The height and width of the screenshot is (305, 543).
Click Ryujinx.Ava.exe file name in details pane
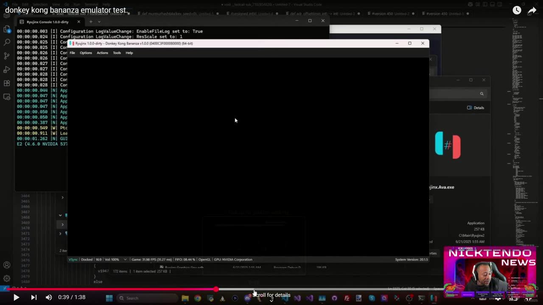441,187
